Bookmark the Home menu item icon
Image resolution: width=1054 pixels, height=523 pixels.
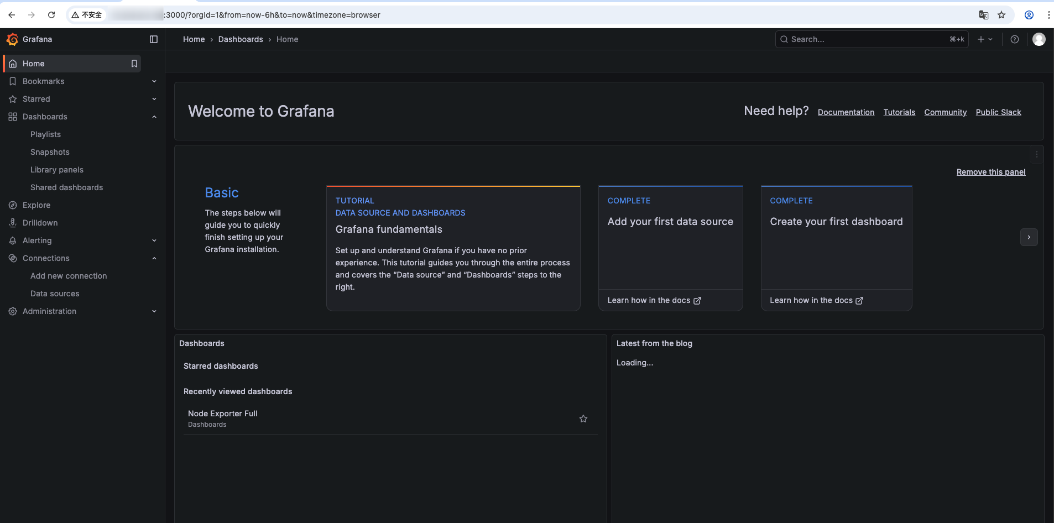(134, 64)
